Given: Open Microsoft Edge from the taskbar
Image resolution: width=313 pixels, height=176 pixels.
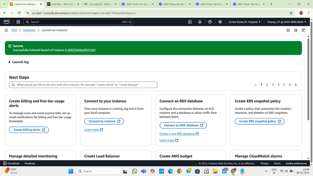Looking at the screenshot, I should pyautogui.click(x=170, y=171).
